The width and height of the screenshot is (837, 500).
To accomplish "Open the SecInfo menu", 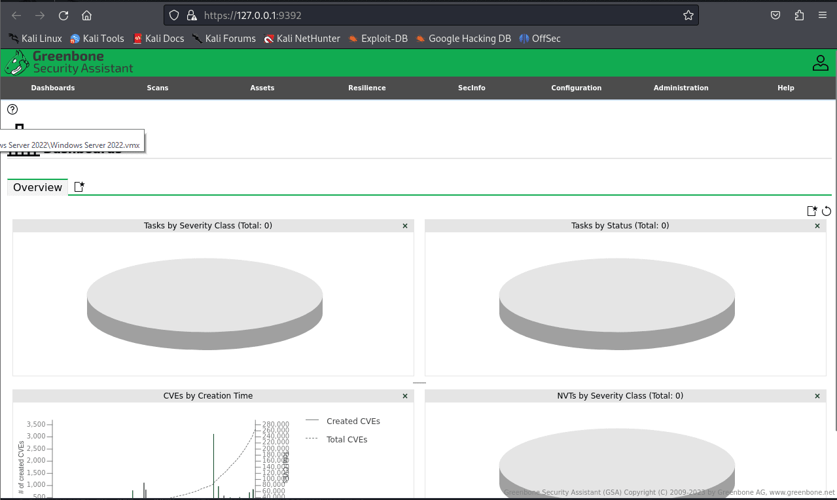I will pos(471,88).
